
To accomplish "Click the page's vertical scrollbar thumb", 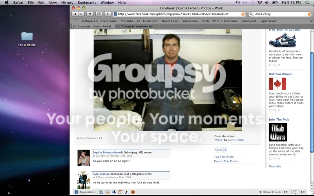I will coord(311,102).
